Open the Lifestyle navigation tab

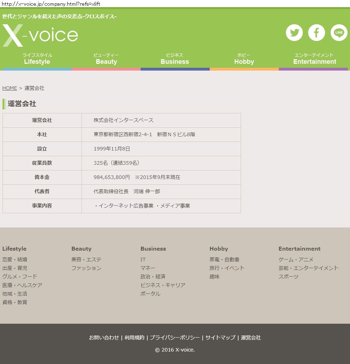click(37, 59)
